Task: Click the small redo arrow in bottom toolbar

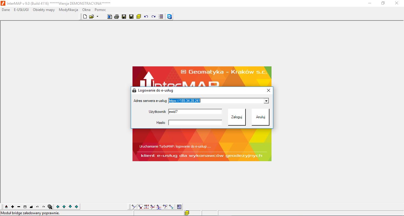Action: (x=43, y=207)
